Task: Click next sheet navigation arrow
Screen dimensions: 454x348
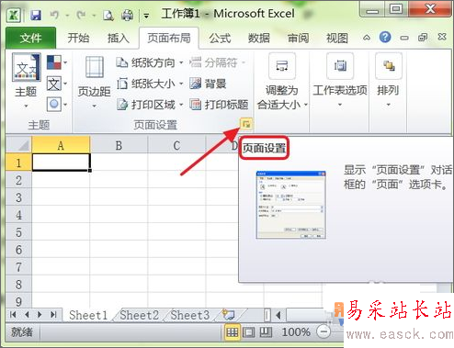Action: coord(40,315)
